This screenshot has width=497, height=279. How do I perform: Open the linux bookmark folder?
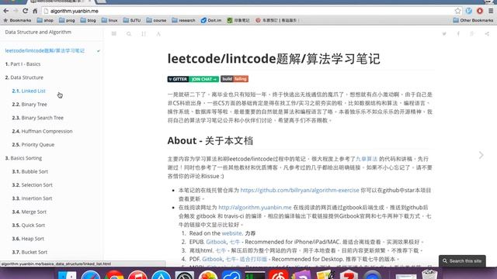pos(109,20)
